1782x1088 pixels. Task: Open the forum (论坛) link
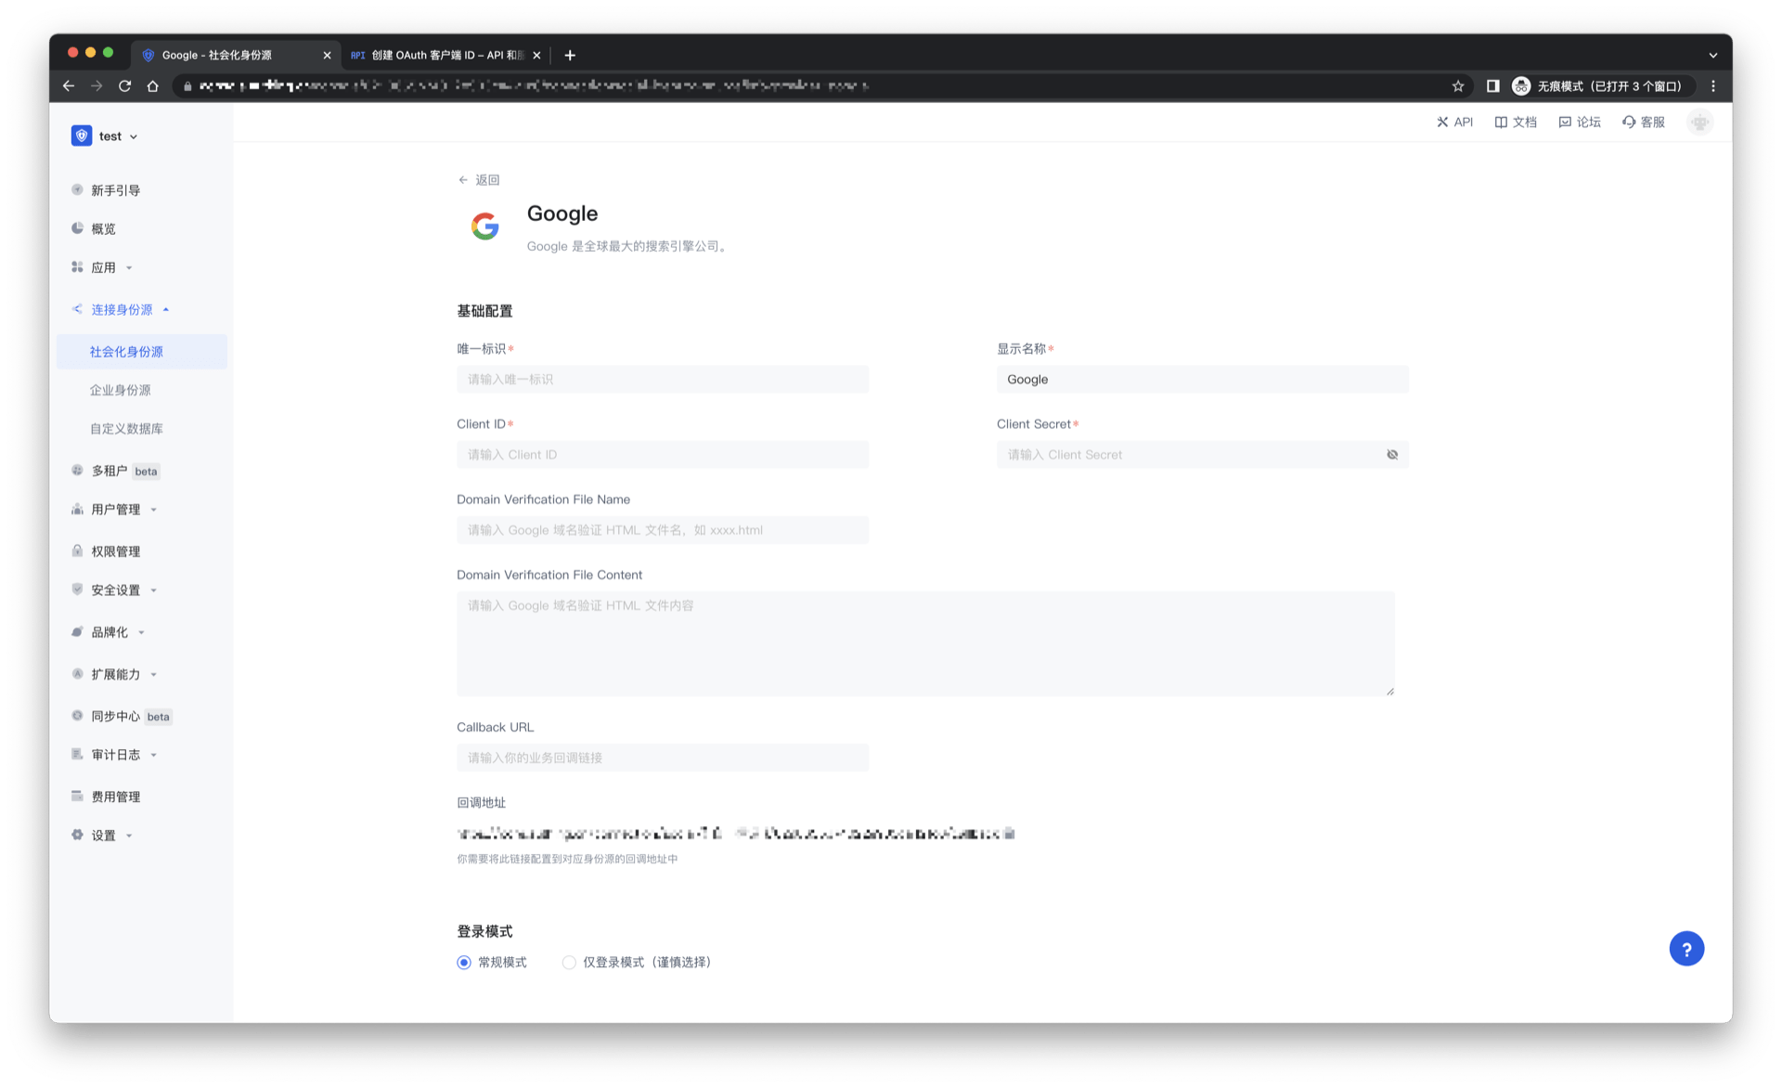pyautogui.click(x=1580, y=122)
